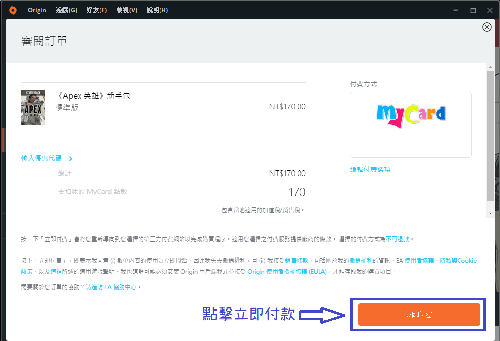Open the 遊戲(G) menu

click(66, 10)
